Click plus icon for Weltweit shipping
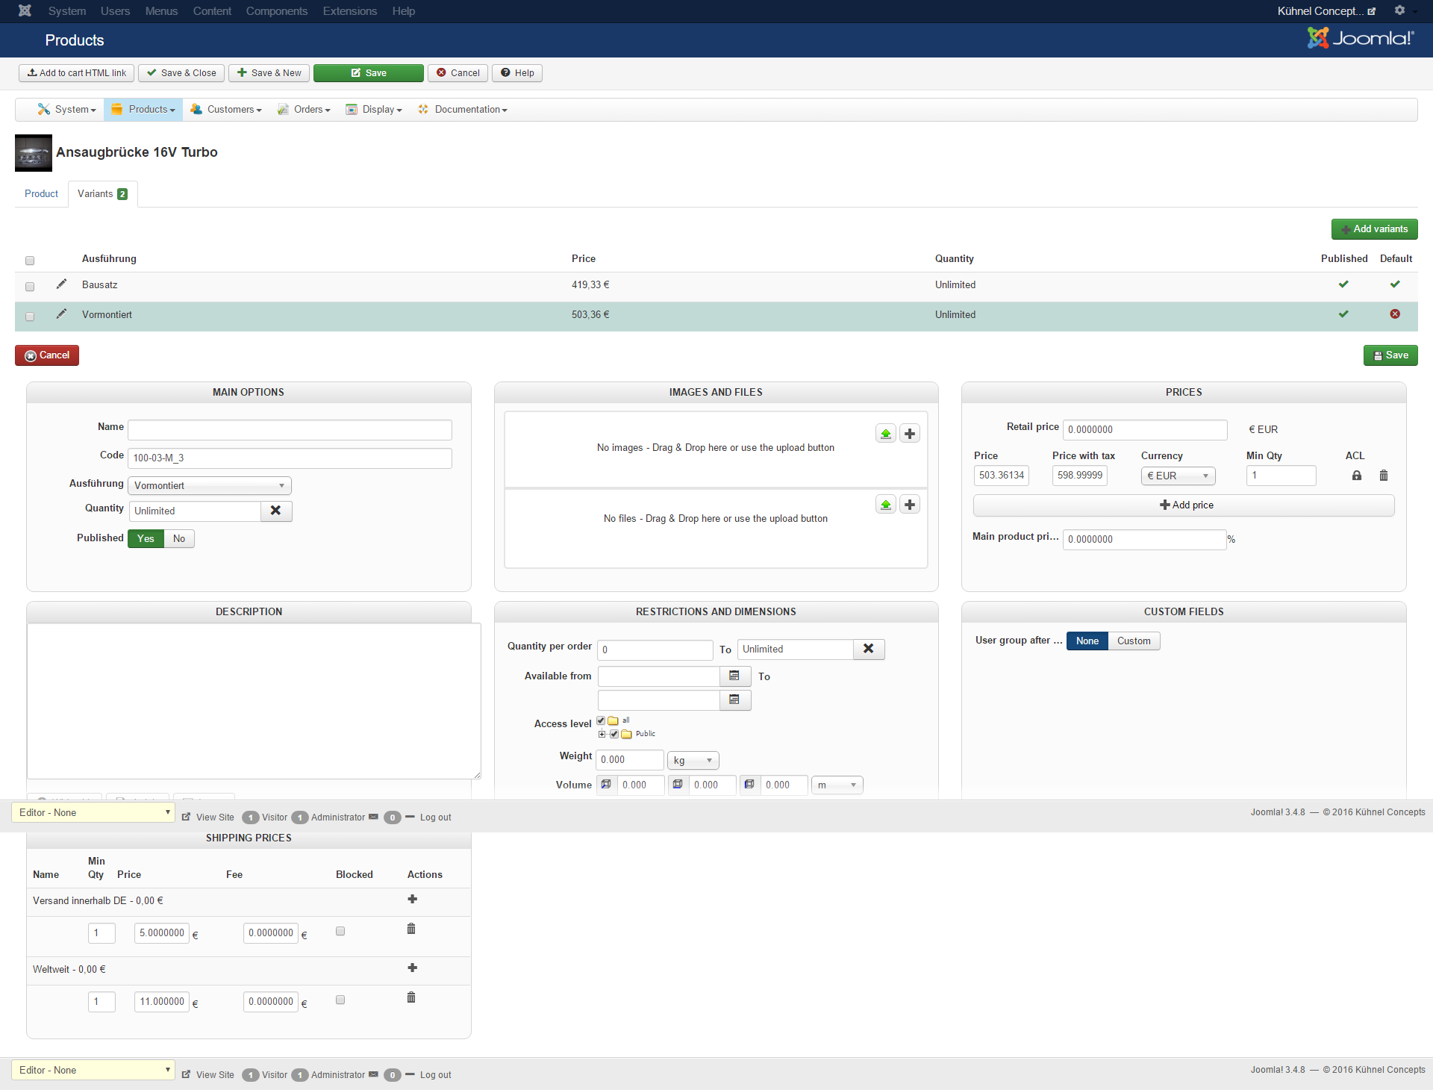Viewport: 1433px width, 1090px height. coord(412,968)
